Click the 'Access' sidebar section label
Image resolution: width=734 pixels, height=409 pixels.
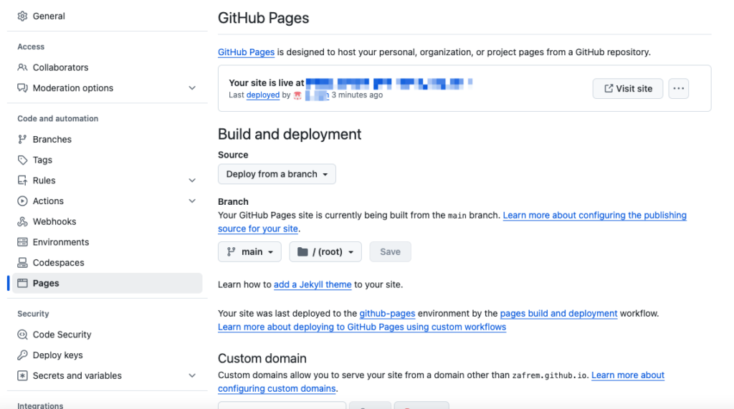click(31, 47)
